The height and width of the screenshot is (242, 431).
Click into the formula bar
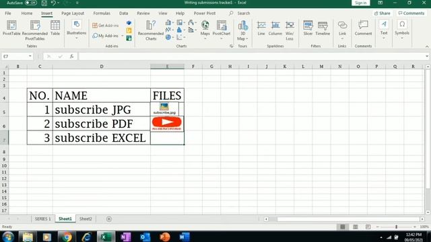(251, 56)
